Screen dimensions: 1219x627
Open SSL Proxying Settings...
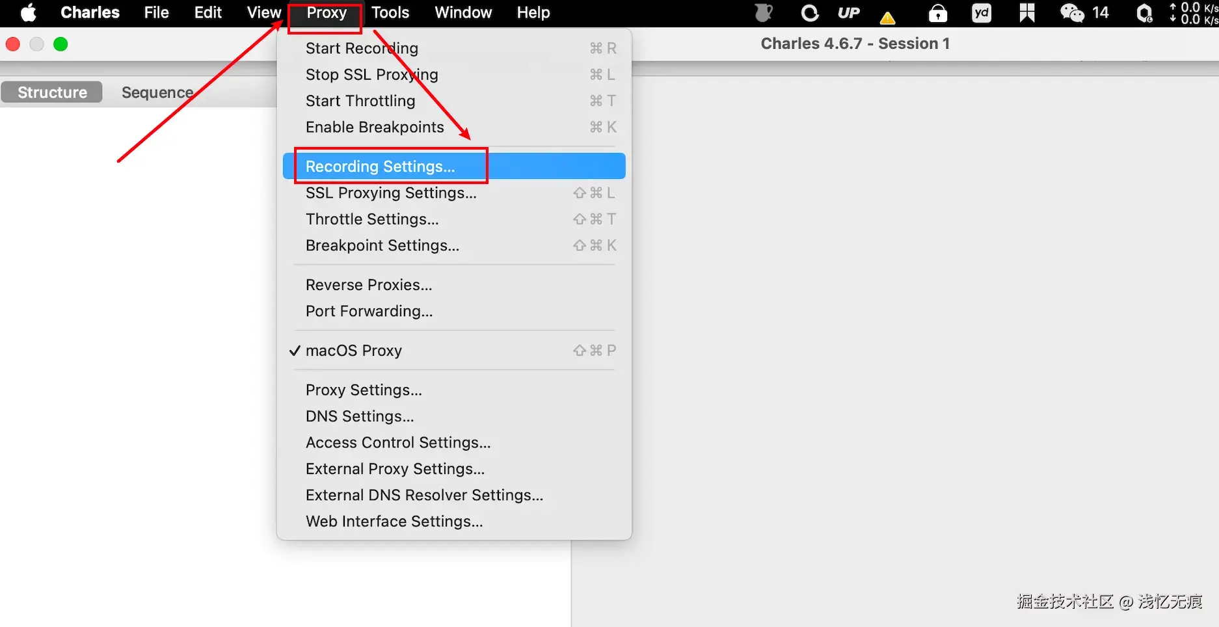(454, 193)
